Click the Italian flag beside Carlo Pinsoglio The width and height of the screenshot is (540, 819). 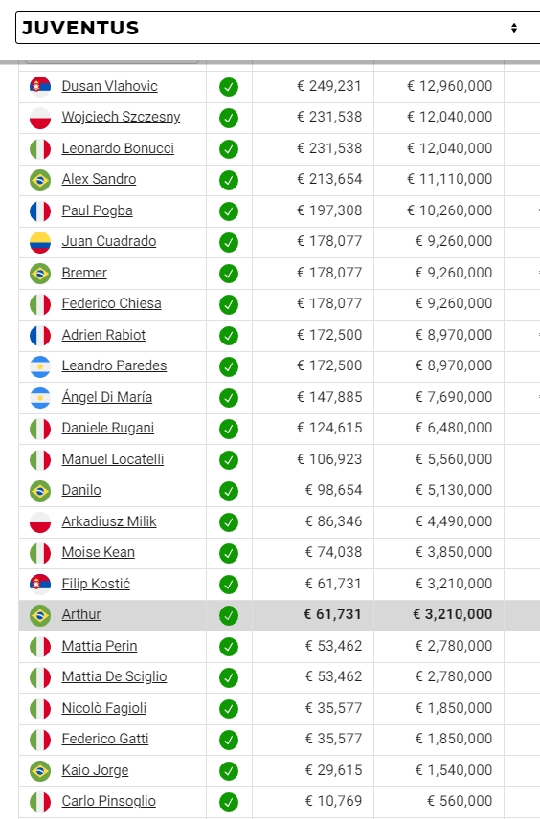(x=40, y=801)
